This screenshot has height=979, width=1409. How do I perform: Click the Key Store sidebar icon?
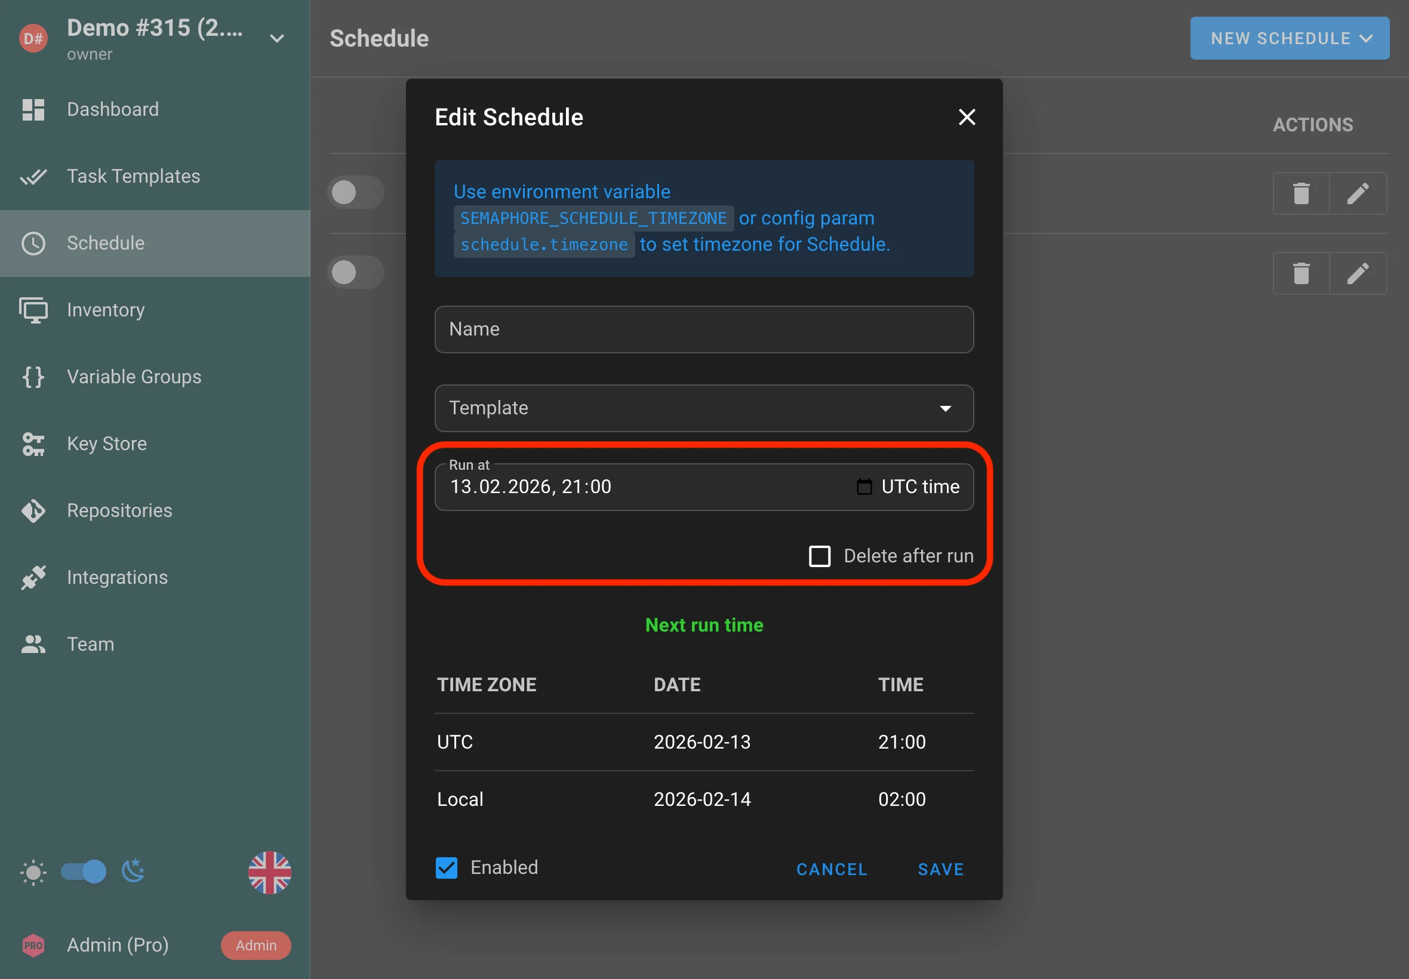33,444
